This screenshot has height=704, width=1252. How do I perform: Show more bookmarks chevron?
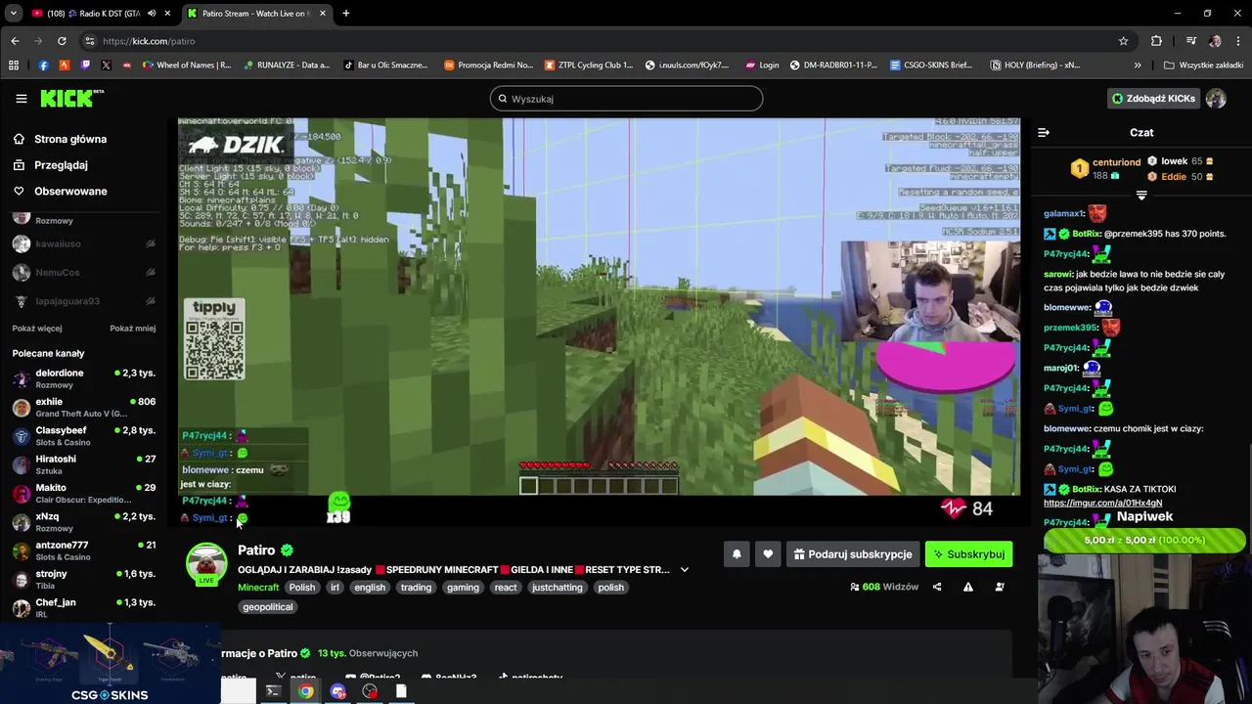1138,66
